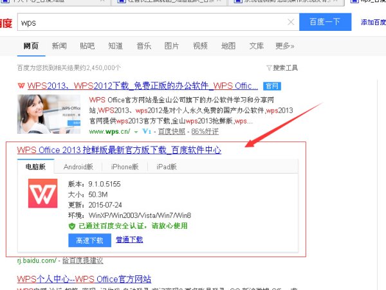Go to the 知道 tab
Screen dimensions: 386x290
point(115,46)
